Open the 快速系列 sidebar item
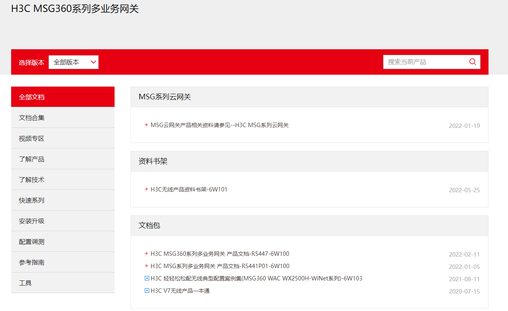Viewport: 508px width, 311px height. click(x=63, y=200)
